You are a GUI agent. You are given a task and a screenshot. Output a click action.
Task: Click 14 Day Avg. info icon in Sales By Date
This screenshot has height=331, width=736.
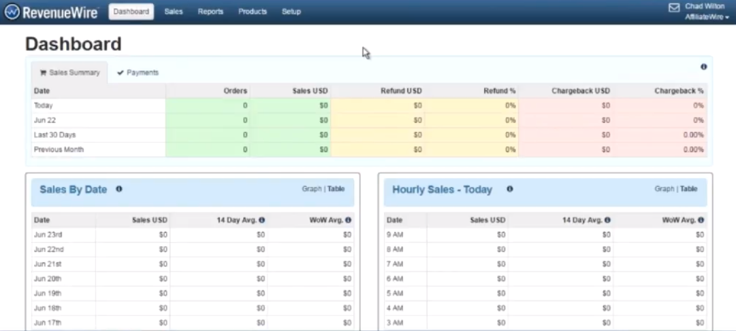pos(262,220)
